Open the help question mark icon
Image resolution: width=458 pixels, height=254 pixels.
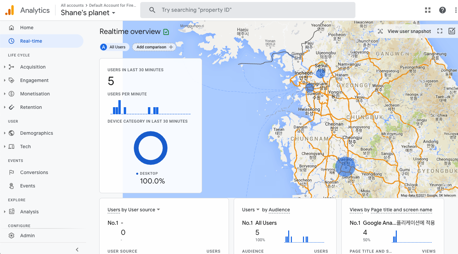(x=443, y=10)
